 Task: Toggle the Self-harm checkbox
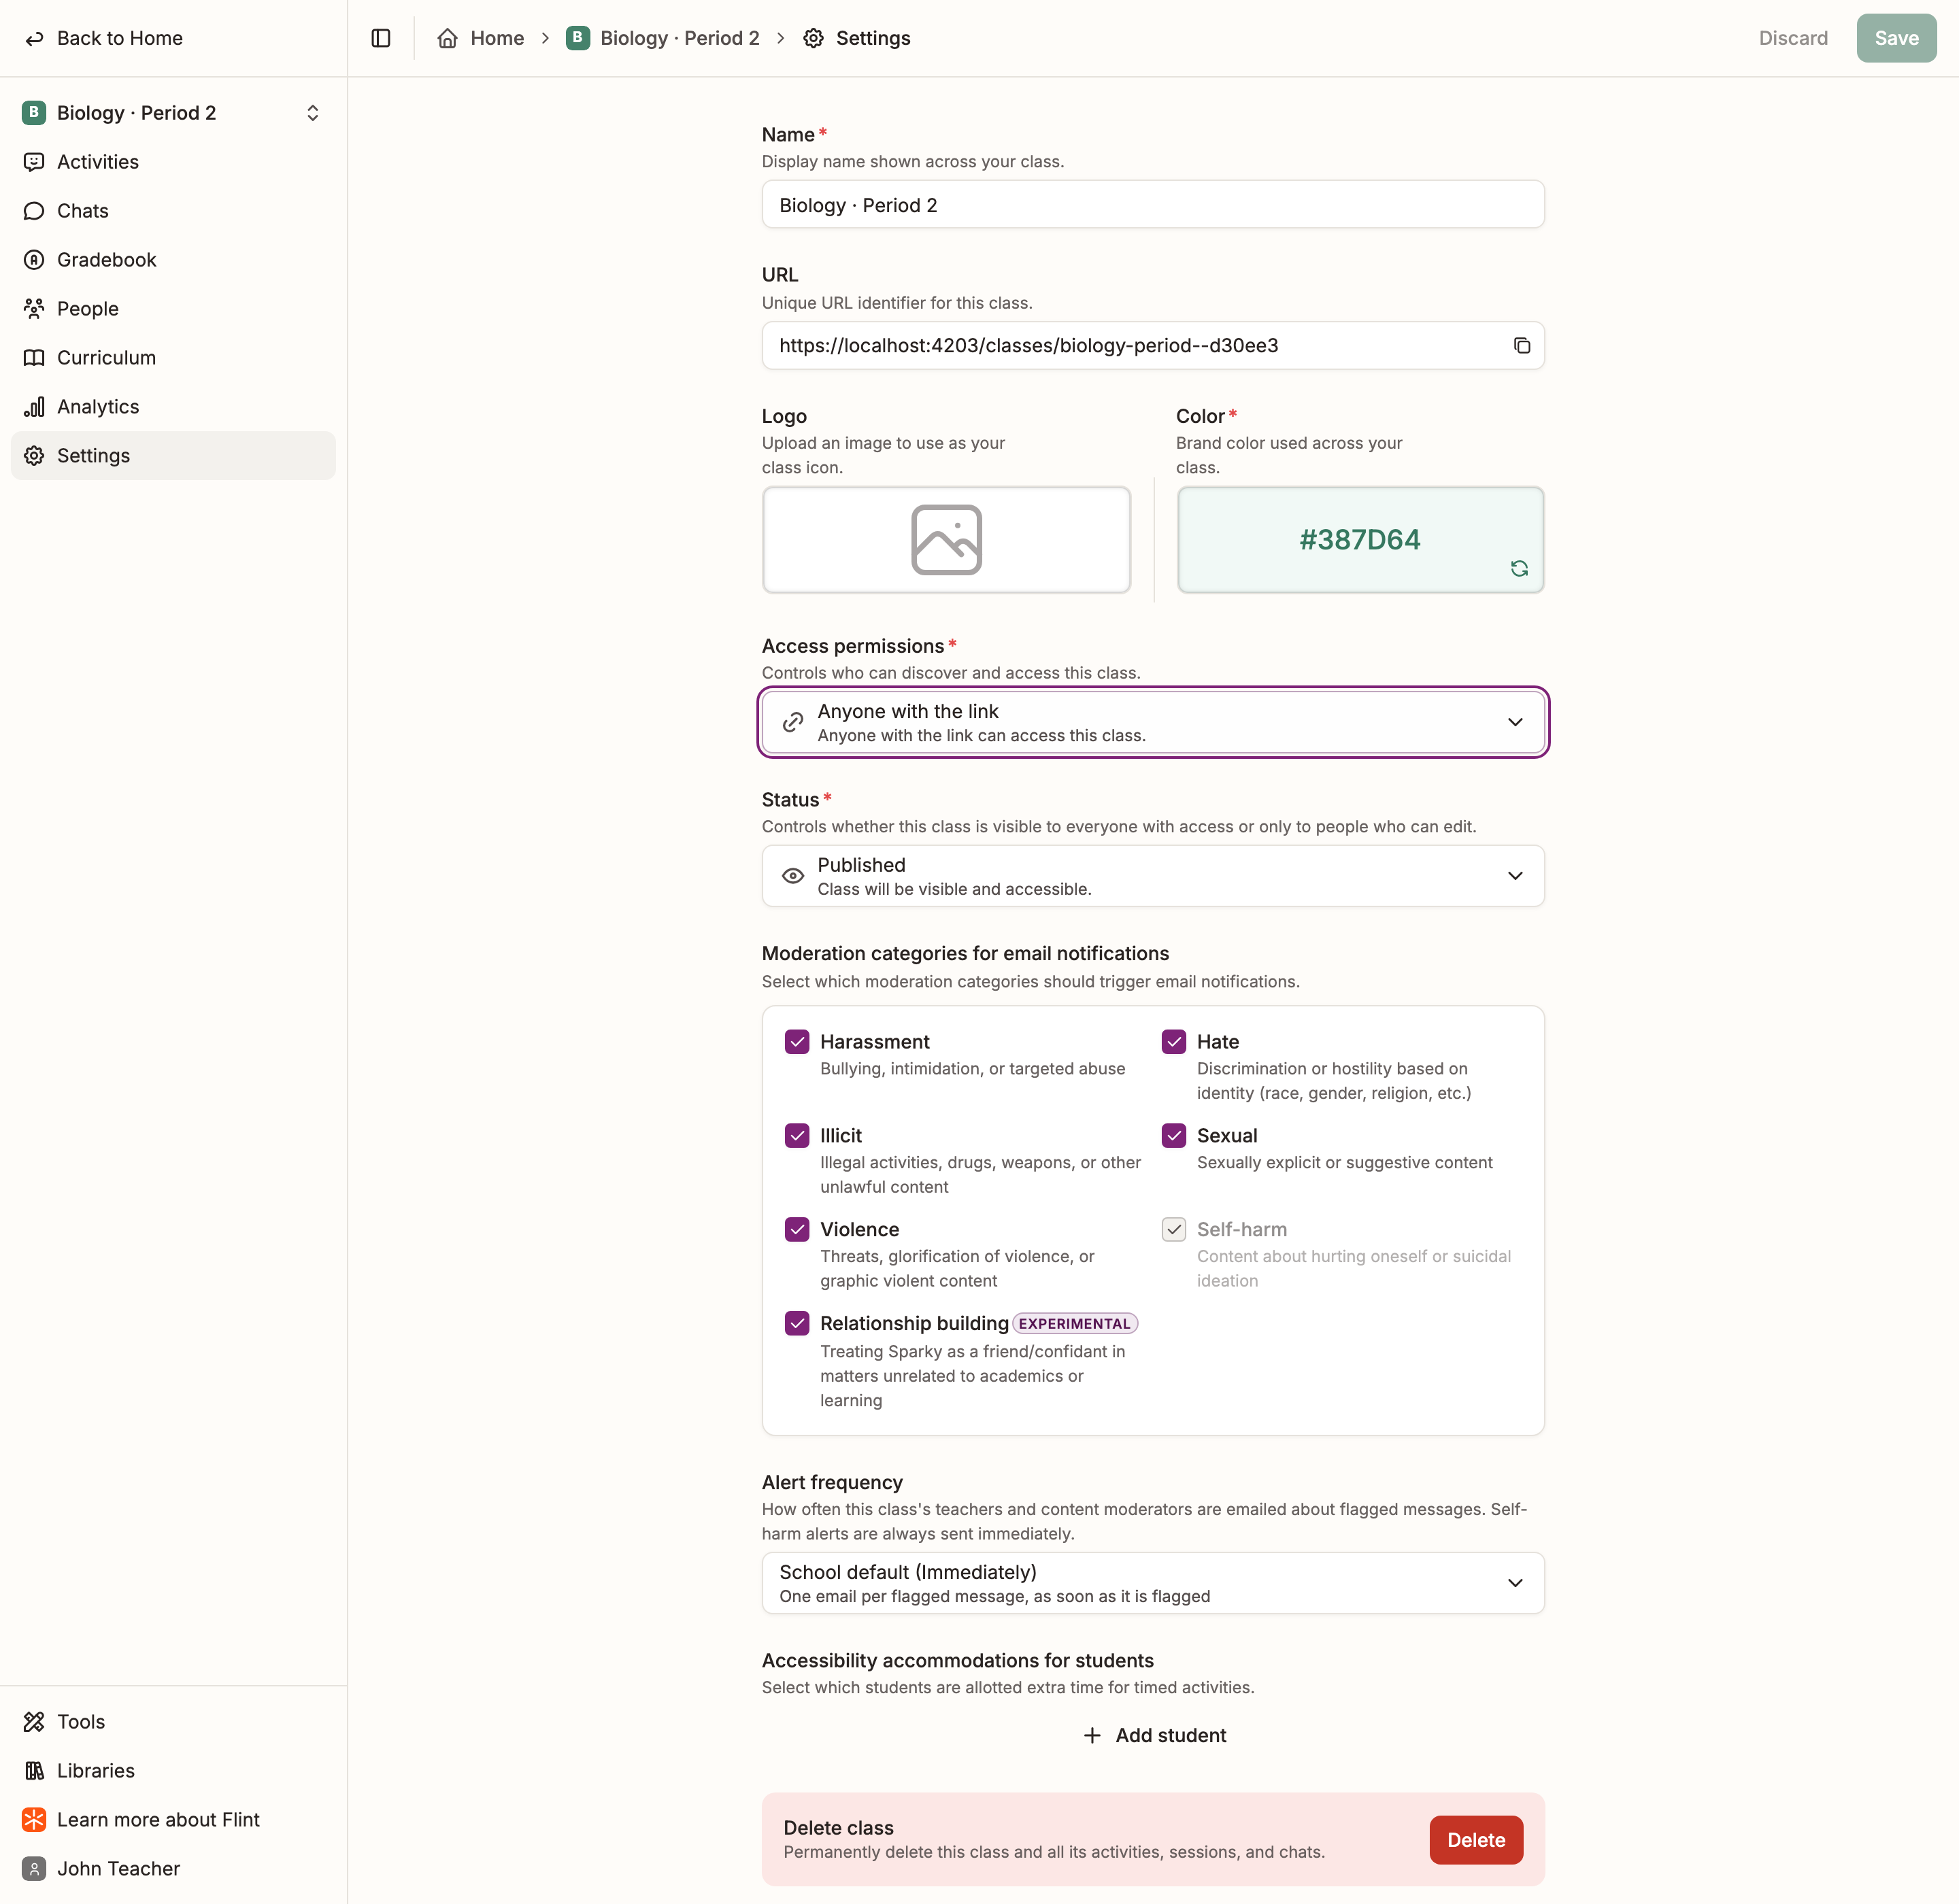(x=1173, y=1229)
